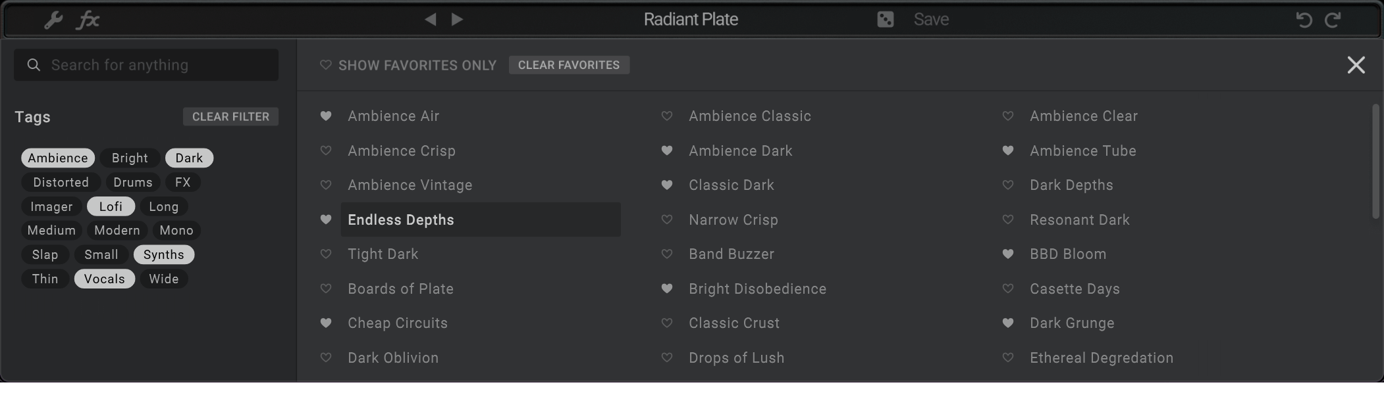Close the preset browser panel
Viewport: 1384px width, 414px height.
pos(1356,65)
